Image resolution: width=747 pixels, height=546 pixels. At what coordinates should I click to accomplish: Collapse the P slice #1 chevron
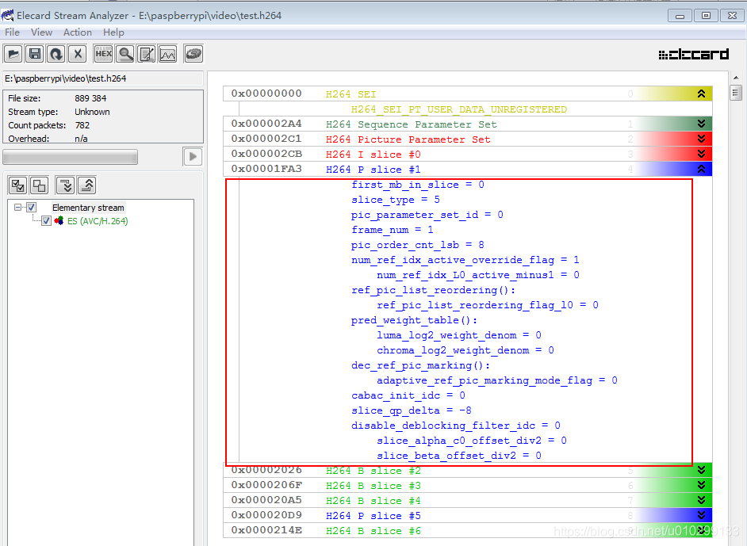tap(701, 169)
